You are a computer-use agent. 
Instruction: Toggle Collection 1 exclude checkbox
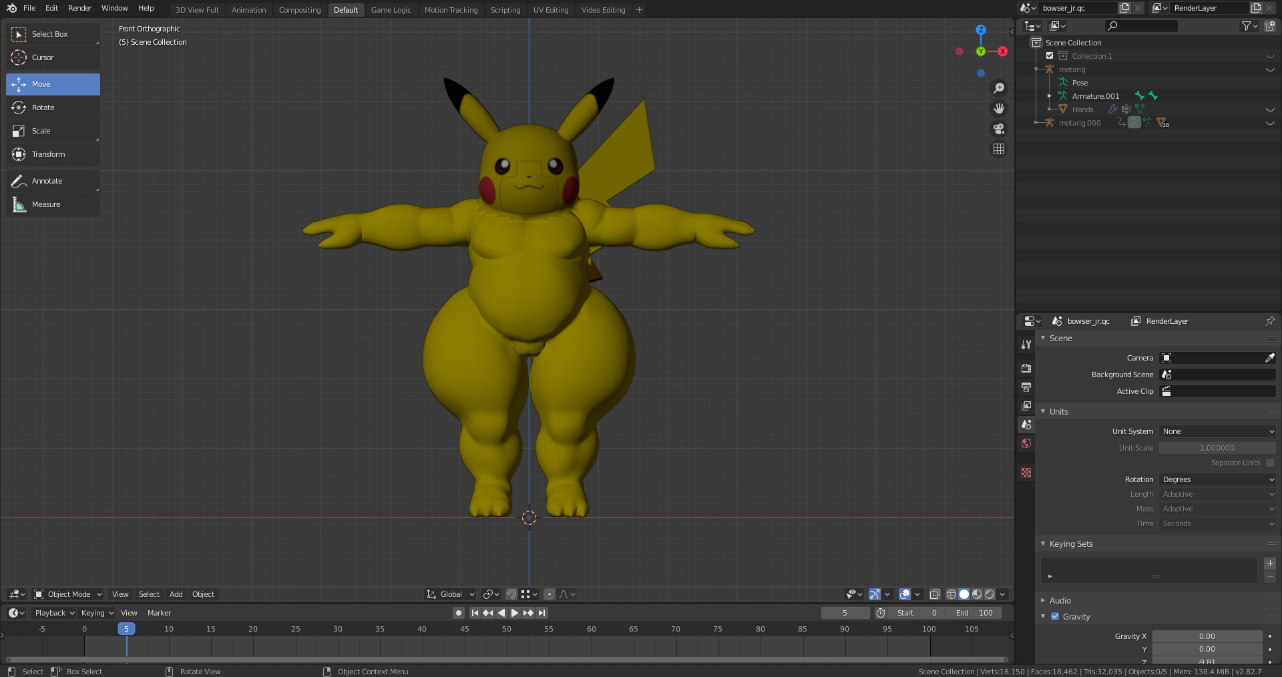(1050, 56)
